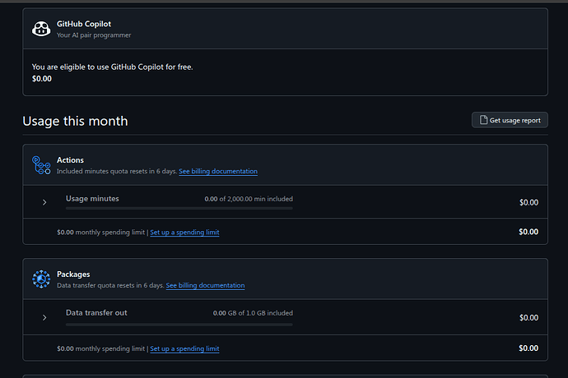568x378 pixels.
Task: Click 'You are eligible to use GitHub Copilot for free.'
Action: [x=112, y=67]
